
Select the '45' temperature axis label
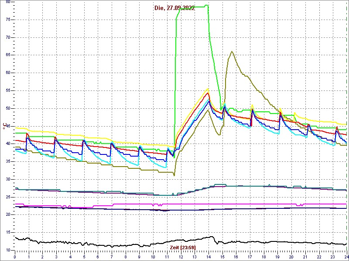(x=8, y=126)
